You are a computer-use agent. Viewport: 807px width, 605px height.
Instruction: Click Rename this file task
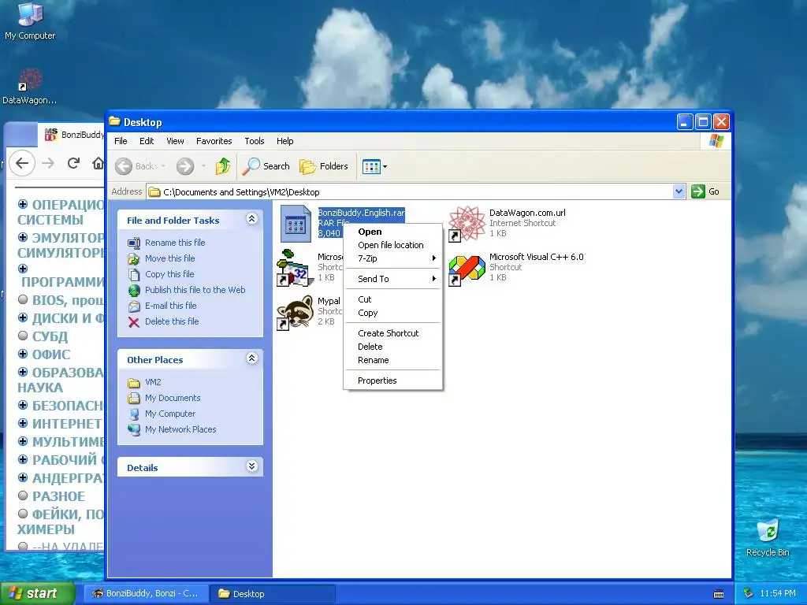[175, 243]
